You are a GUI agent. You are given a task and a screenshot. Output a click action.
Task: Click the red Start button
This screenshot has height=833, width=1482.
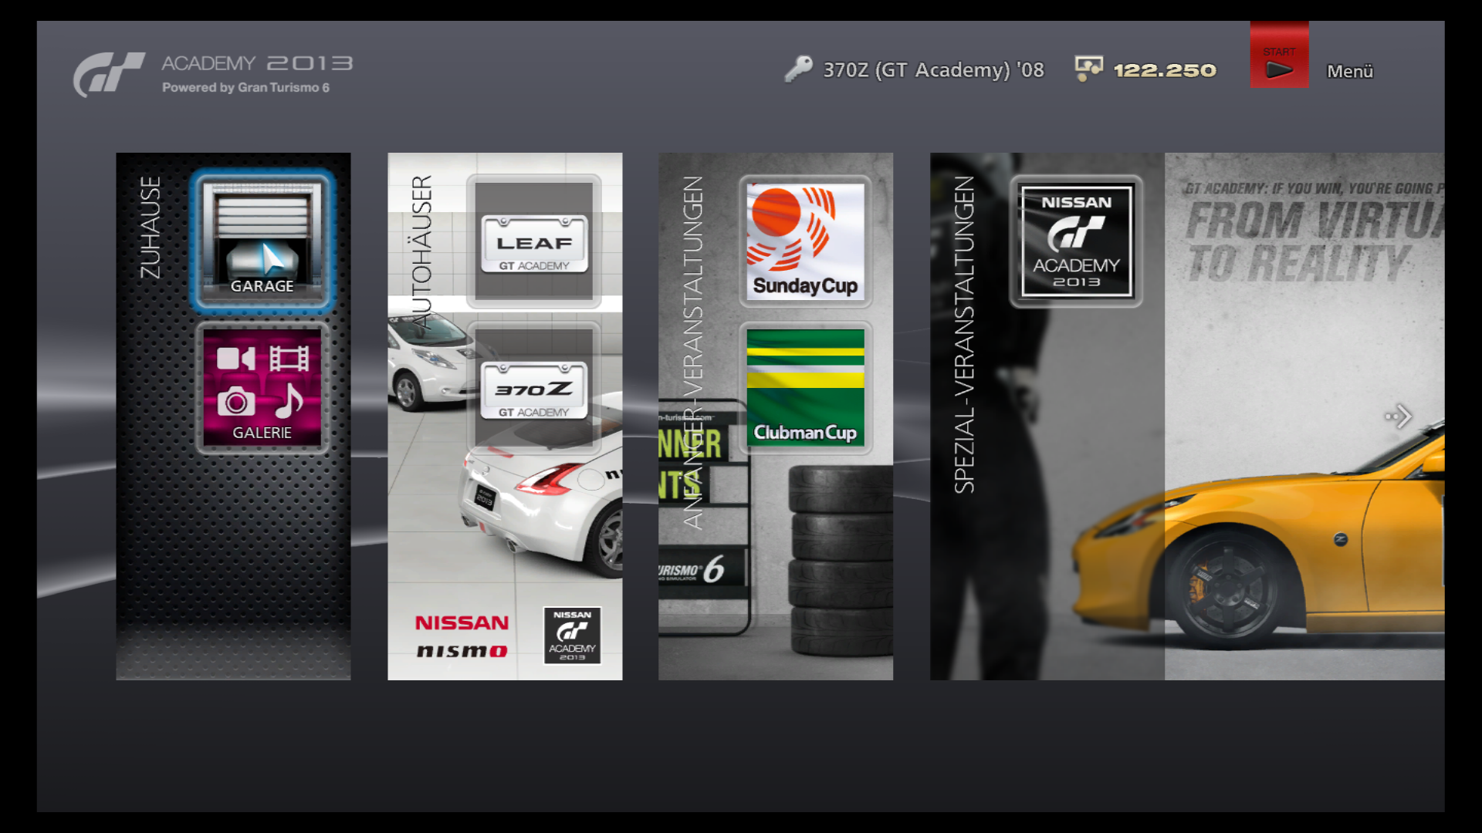click(1279, 55)
